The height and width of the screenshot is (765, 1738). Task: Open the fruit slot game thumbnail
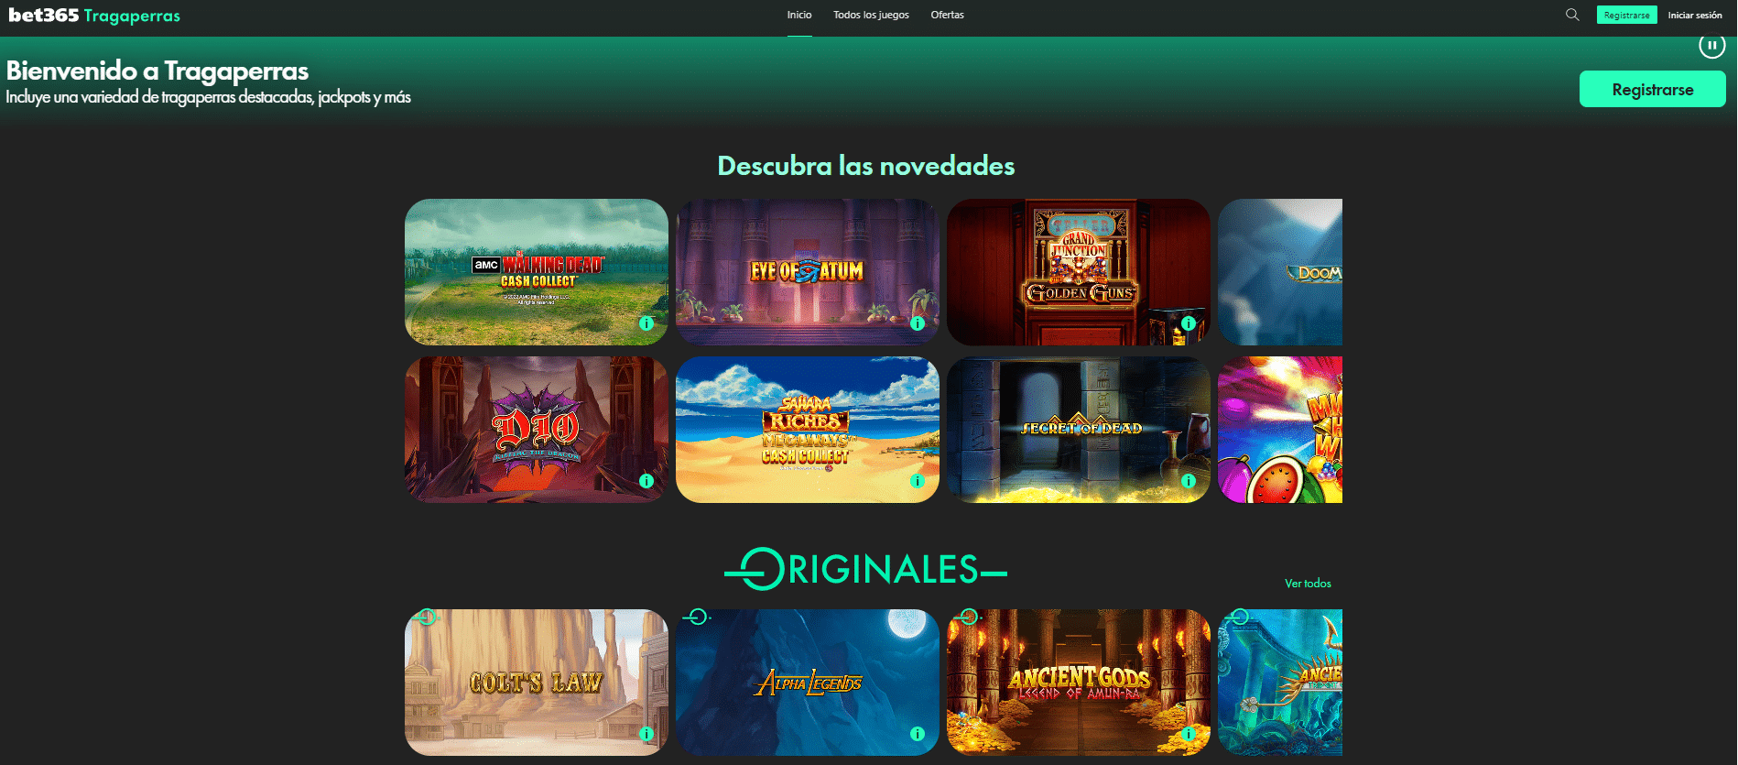[x=1280, y=430]
